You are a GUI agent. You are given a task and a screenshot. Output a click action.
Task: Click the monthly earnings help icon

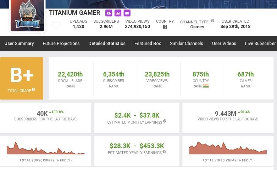(x=165, y=121)
